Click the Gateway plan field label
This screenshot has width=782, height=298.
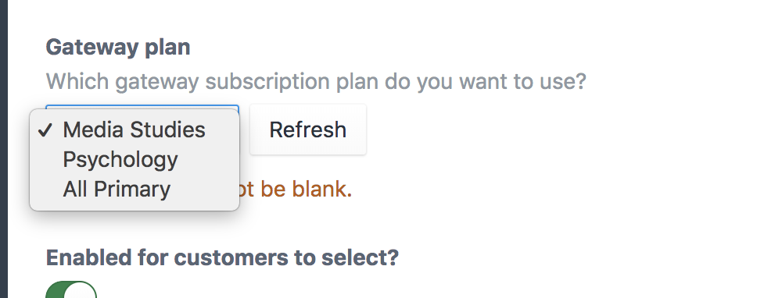tap(118, 48)
